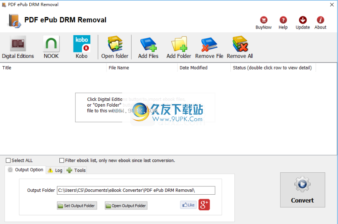Switch to the Output Option tab
The width and height of the screenshot is (338, 224).
(26, 170)
